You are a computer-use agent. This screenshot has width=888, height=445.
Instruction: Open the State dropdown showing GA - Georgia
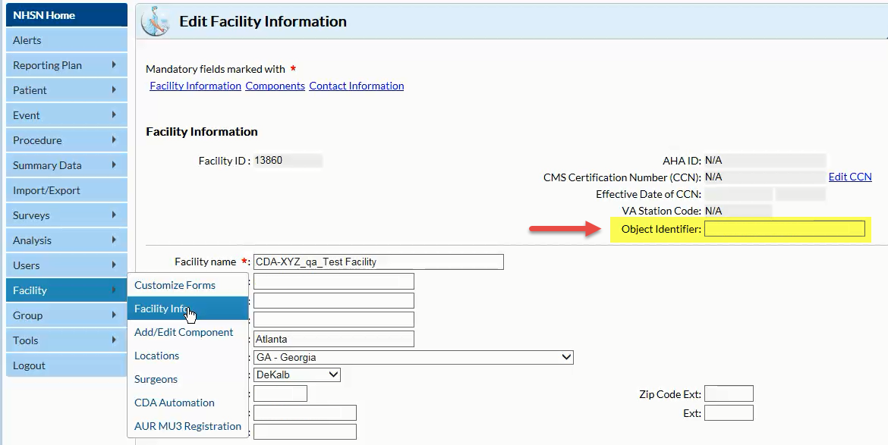pos(413,357)
